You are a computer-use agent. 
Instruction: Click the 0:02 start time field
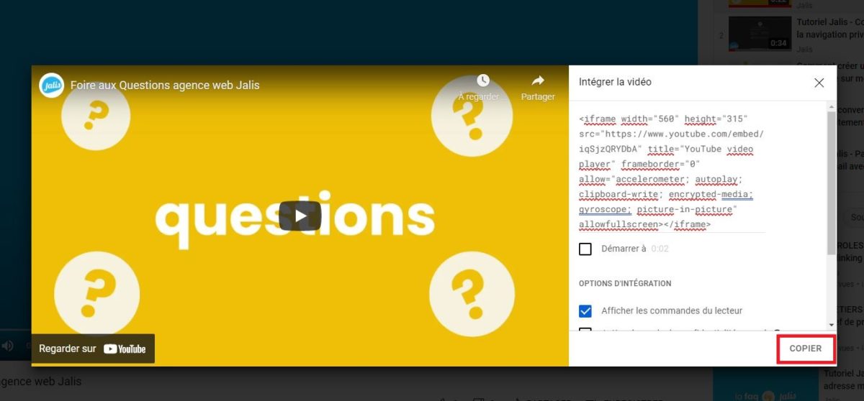coord(660,249)
